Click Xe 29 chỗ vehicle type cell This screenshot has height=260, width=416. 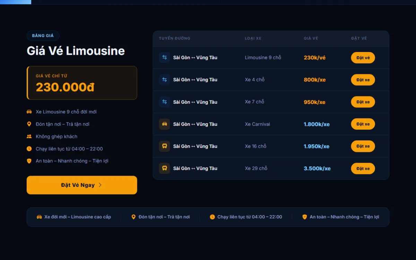coord(256,168)
